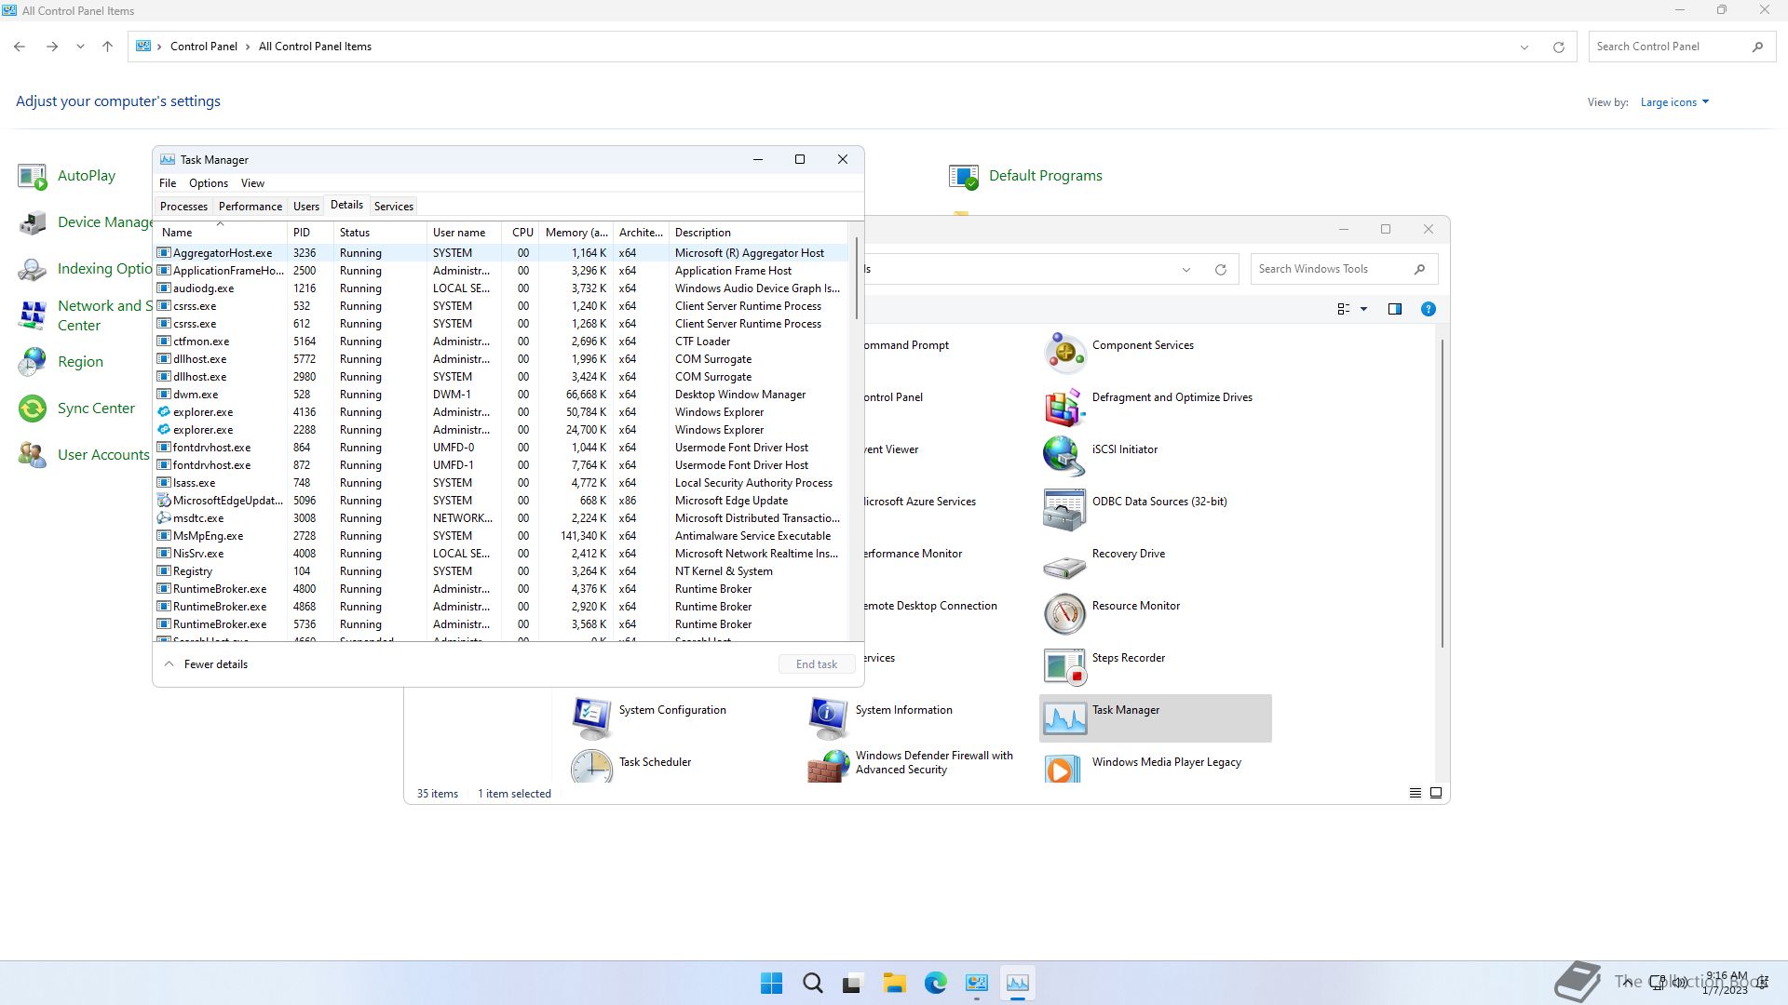
Task: Switch to details list view toggle
Action: click(1415, 793)
